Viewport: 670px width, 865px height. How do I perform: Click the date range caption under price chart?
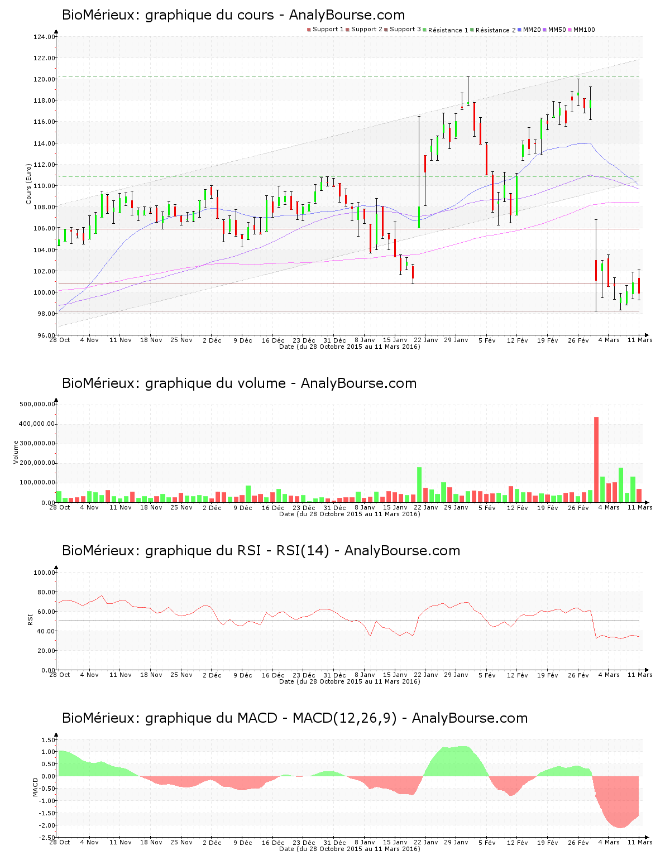point(350,347)
